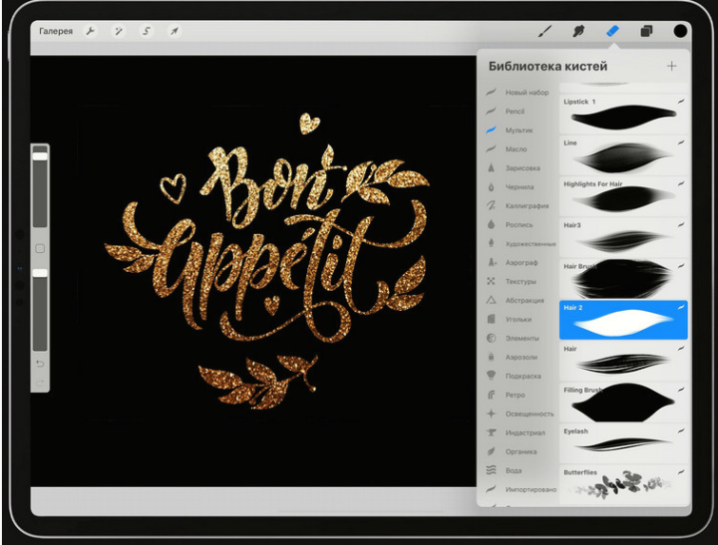Click the brush size slider handle
This screenshot has width=718, height=545.
click(40, 155)
